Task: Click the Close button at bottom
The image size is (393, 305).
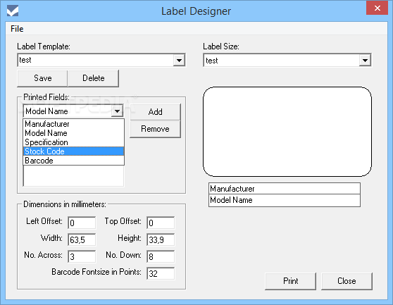Action: tap(347, 281)
